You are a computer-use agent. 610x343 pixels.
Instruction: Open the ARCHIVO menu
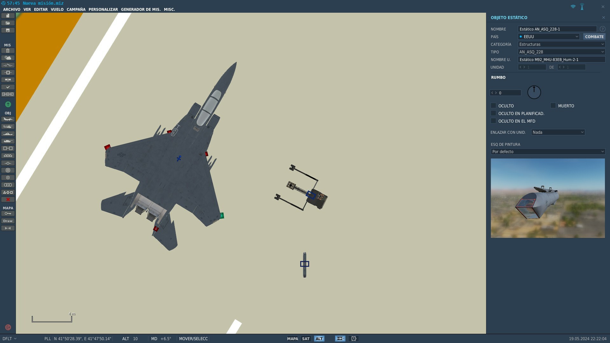[12, 9]
